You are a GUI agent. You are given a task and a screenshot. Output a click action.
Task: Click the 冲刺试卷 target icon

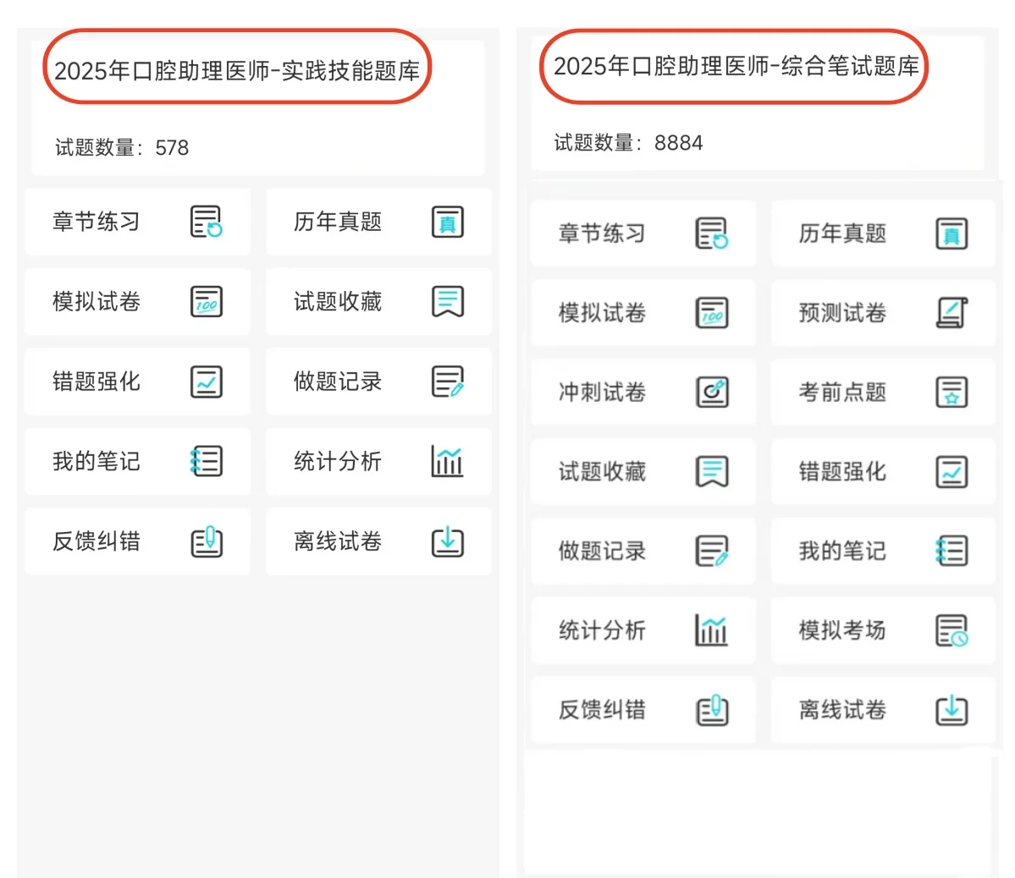pyautogui.click(x=712, y=392)
